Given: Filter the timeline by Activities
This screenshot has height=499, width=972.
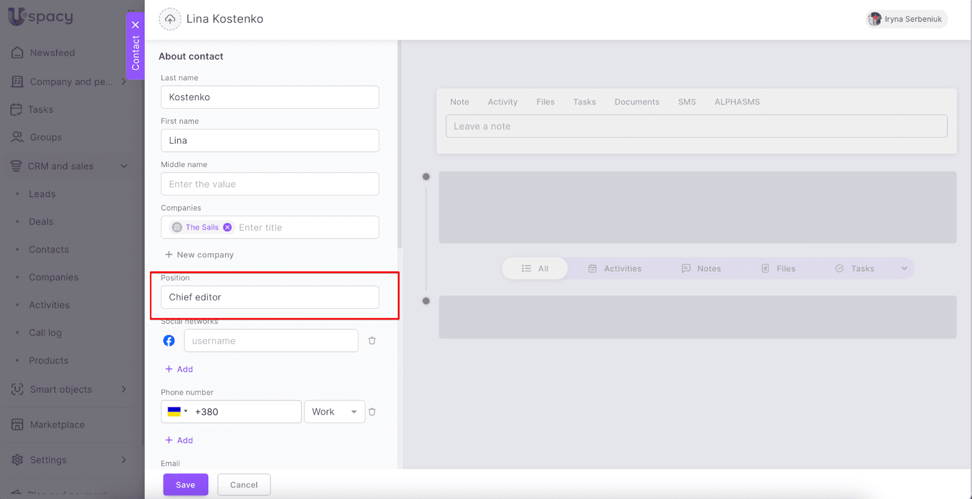Looking at the screenshot, I should pos(615,268).
